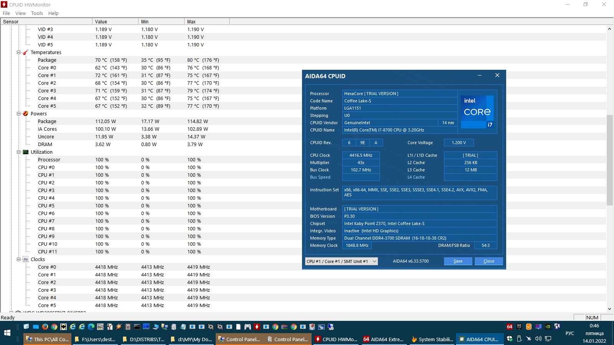Screen dimensions: 614x345
Task: Open the Help menu in HWMonitor
Action: click(53, 13)
